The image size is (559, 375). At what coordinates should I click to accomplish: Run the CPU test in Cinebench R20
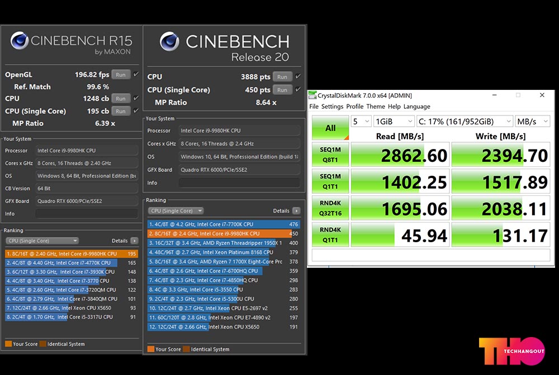click(282, 77)
